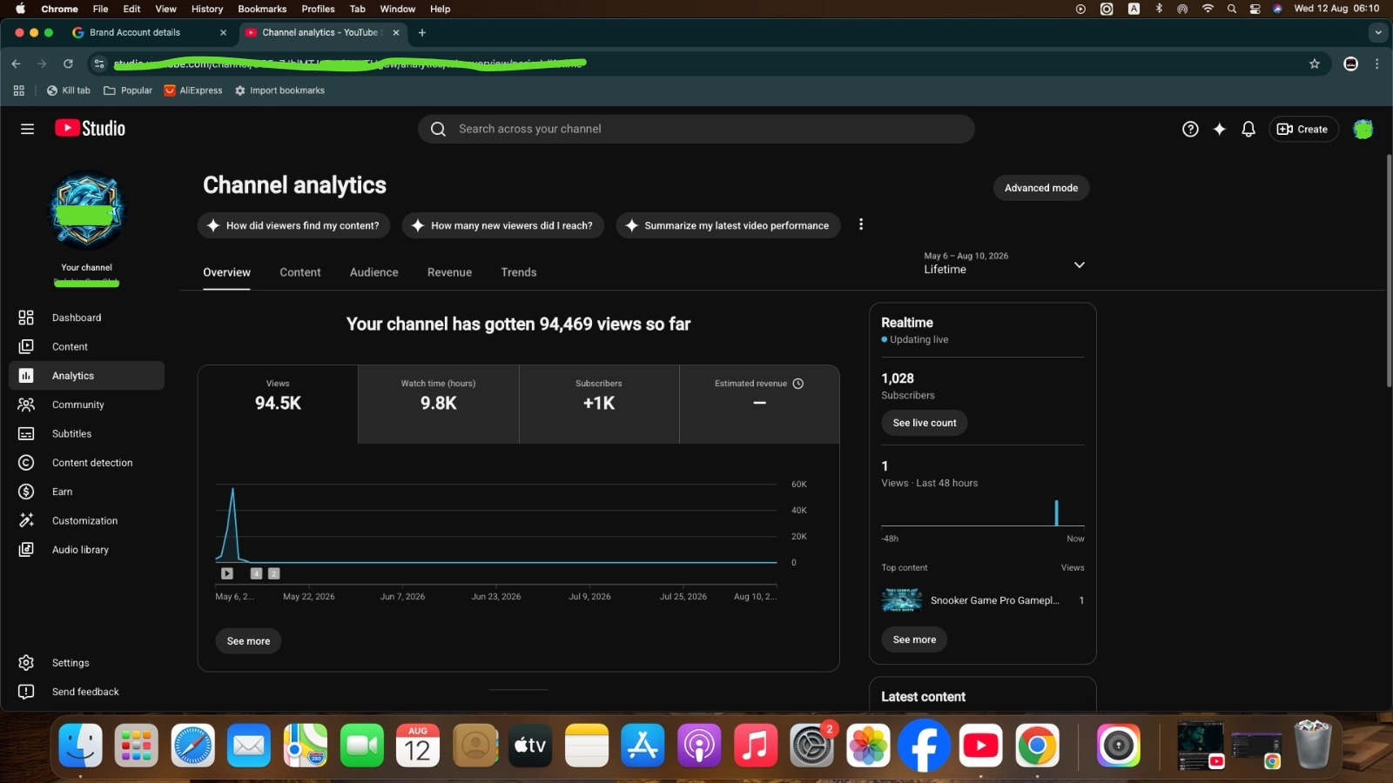Open a new Chrome tab
Image resolution: width=1393 pixels, height=783 pixels.
click(x=422, y=32)
